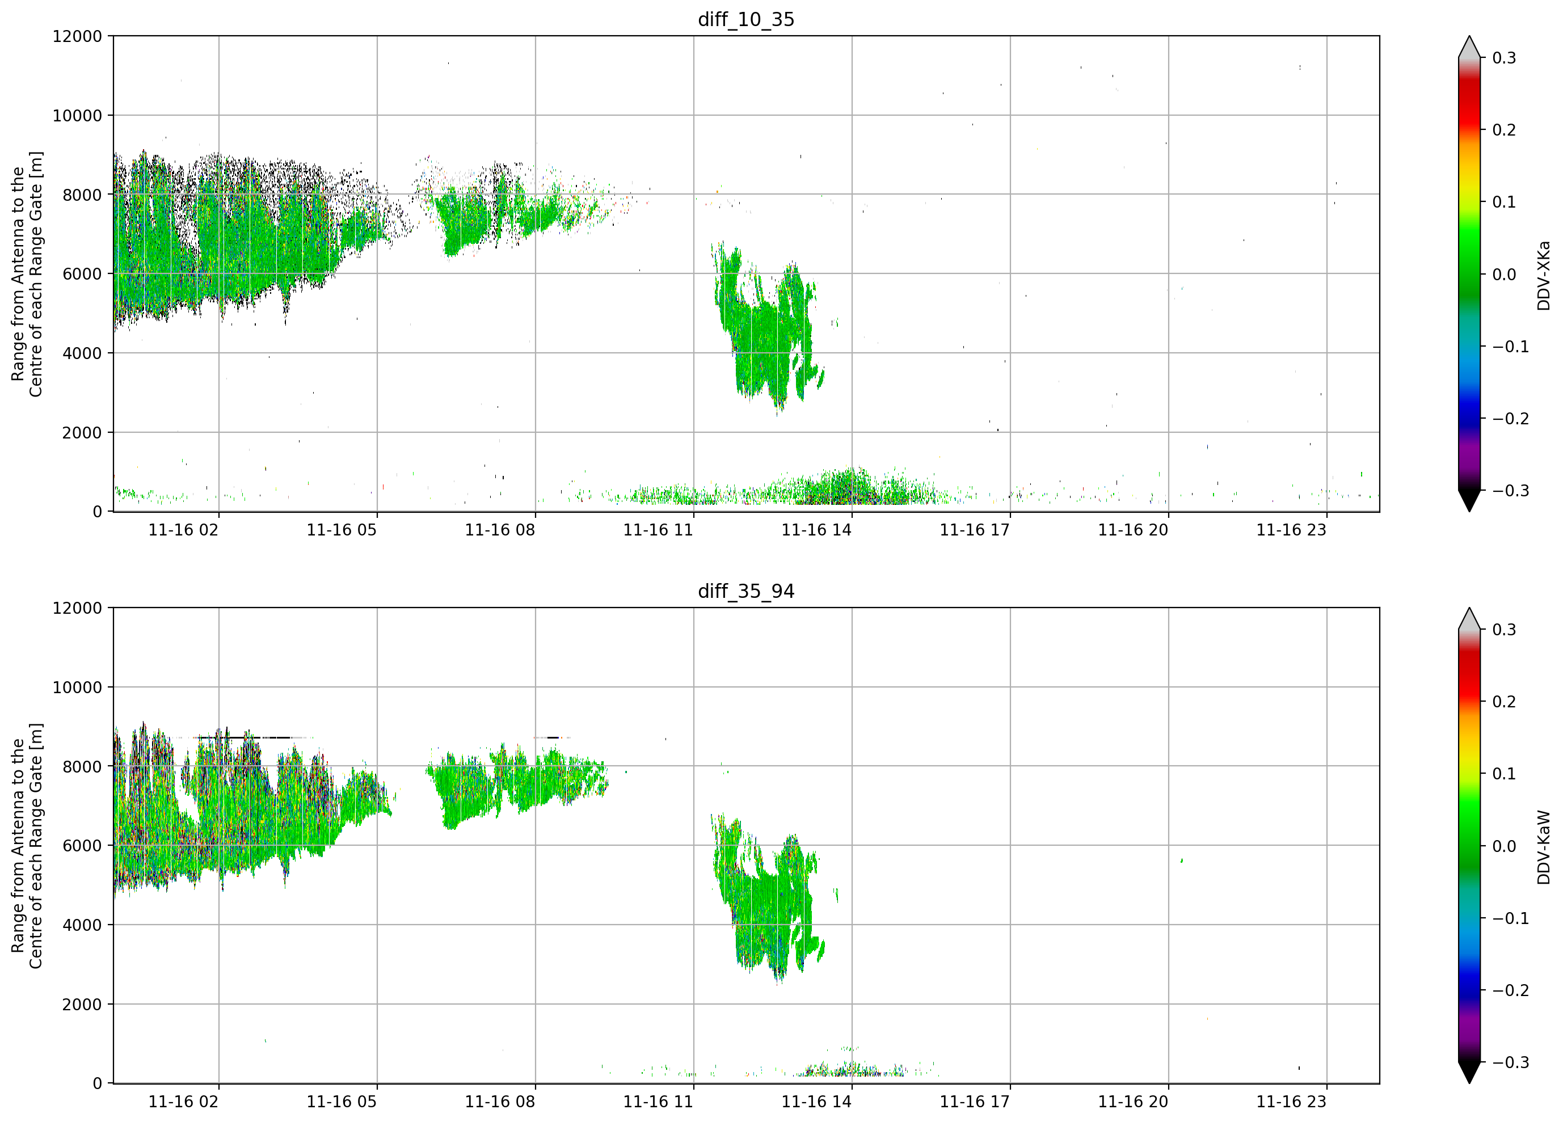Click the gray upper arrow of DDV-XKa colorbar
The width and height of the screenshot is (1563, 1122).
[x=1469, y=48]
